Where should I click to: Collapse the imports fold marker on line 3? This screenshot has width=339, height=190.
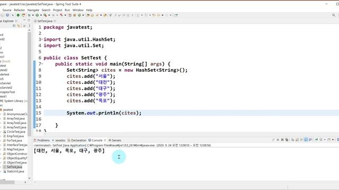[x=42, y=39]
